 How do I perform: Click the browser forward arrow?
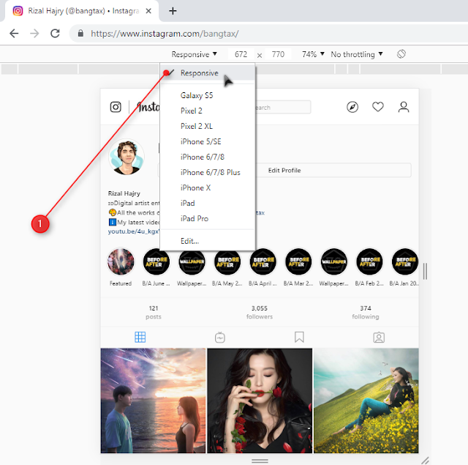(34, 34)
